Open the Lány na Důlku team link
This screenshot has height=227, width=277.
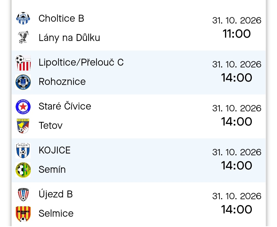point(69,38)
